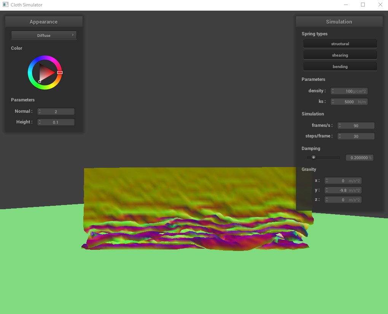Click the "Color" section label
The height and width of the screenshot is (314, 388).
click(x=17, y=48)
